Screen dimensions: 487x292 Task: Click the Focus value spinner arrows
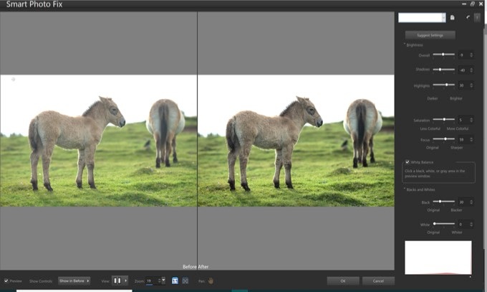pyautogui.click(x=471, y=139)
